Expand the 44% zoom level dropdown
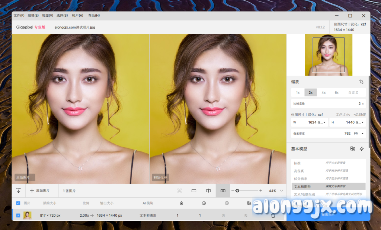The height and width of the screenshot is (230, 381). [x=282, y=191]
